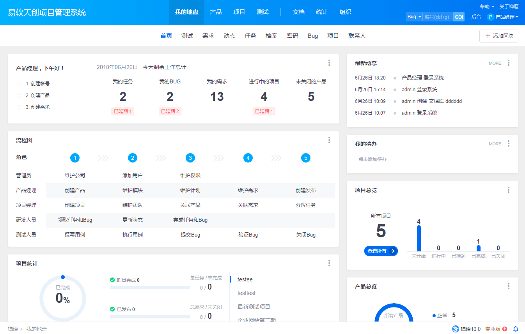Open the kebab menu on 项目统计 panel
This screenshot has height=334, width=525.
coord(329,263)
